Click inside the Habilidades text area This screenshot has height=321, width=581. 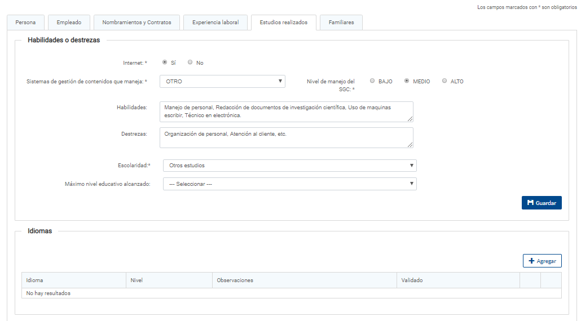pyautogui.click(x=286, y=111)
